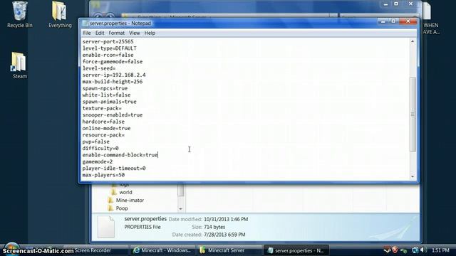Viewport: 456px width, 256px height.
Task: Select the world folder in Explorer tree
Action: pyautogui.click(x=125, y=192)
